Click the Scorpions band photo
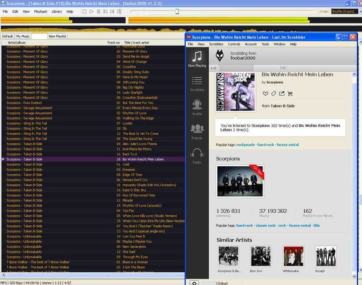Viewport: 362px width, 285px height. point(240,181)
